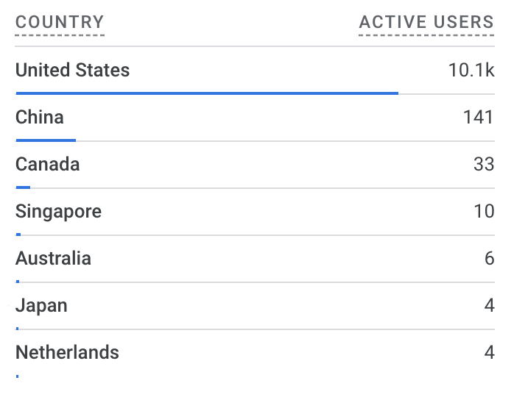
Task: Select the United States row label
Action: 72,71
